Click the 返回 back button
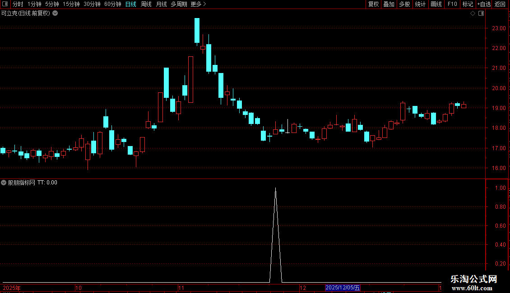This screenshot has height=293, width=510. (x=500, y=4)
